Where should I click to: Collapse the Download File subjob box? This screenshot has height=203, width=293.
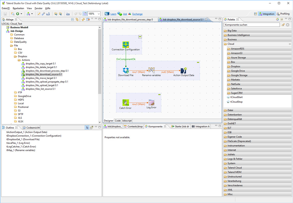tap(198, 62)
